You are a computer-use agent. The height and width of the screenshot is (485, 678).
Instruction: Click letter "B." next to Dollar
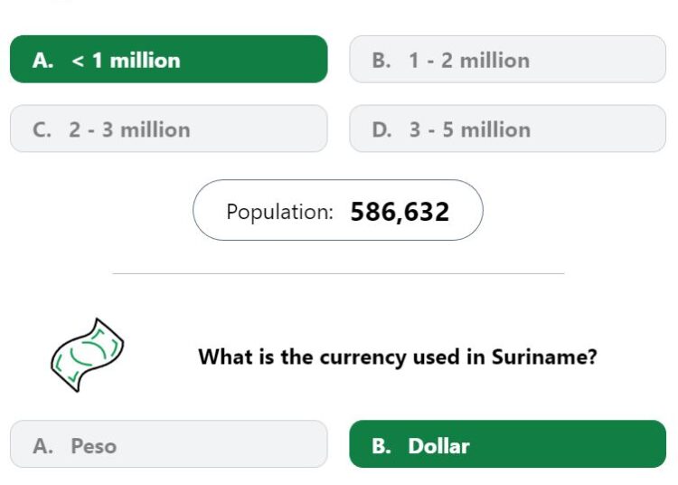coord(381,445)
